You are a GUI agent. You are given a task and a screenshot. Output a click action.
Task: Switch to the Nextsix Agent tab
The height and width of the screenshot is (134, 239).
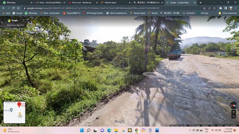116,3
